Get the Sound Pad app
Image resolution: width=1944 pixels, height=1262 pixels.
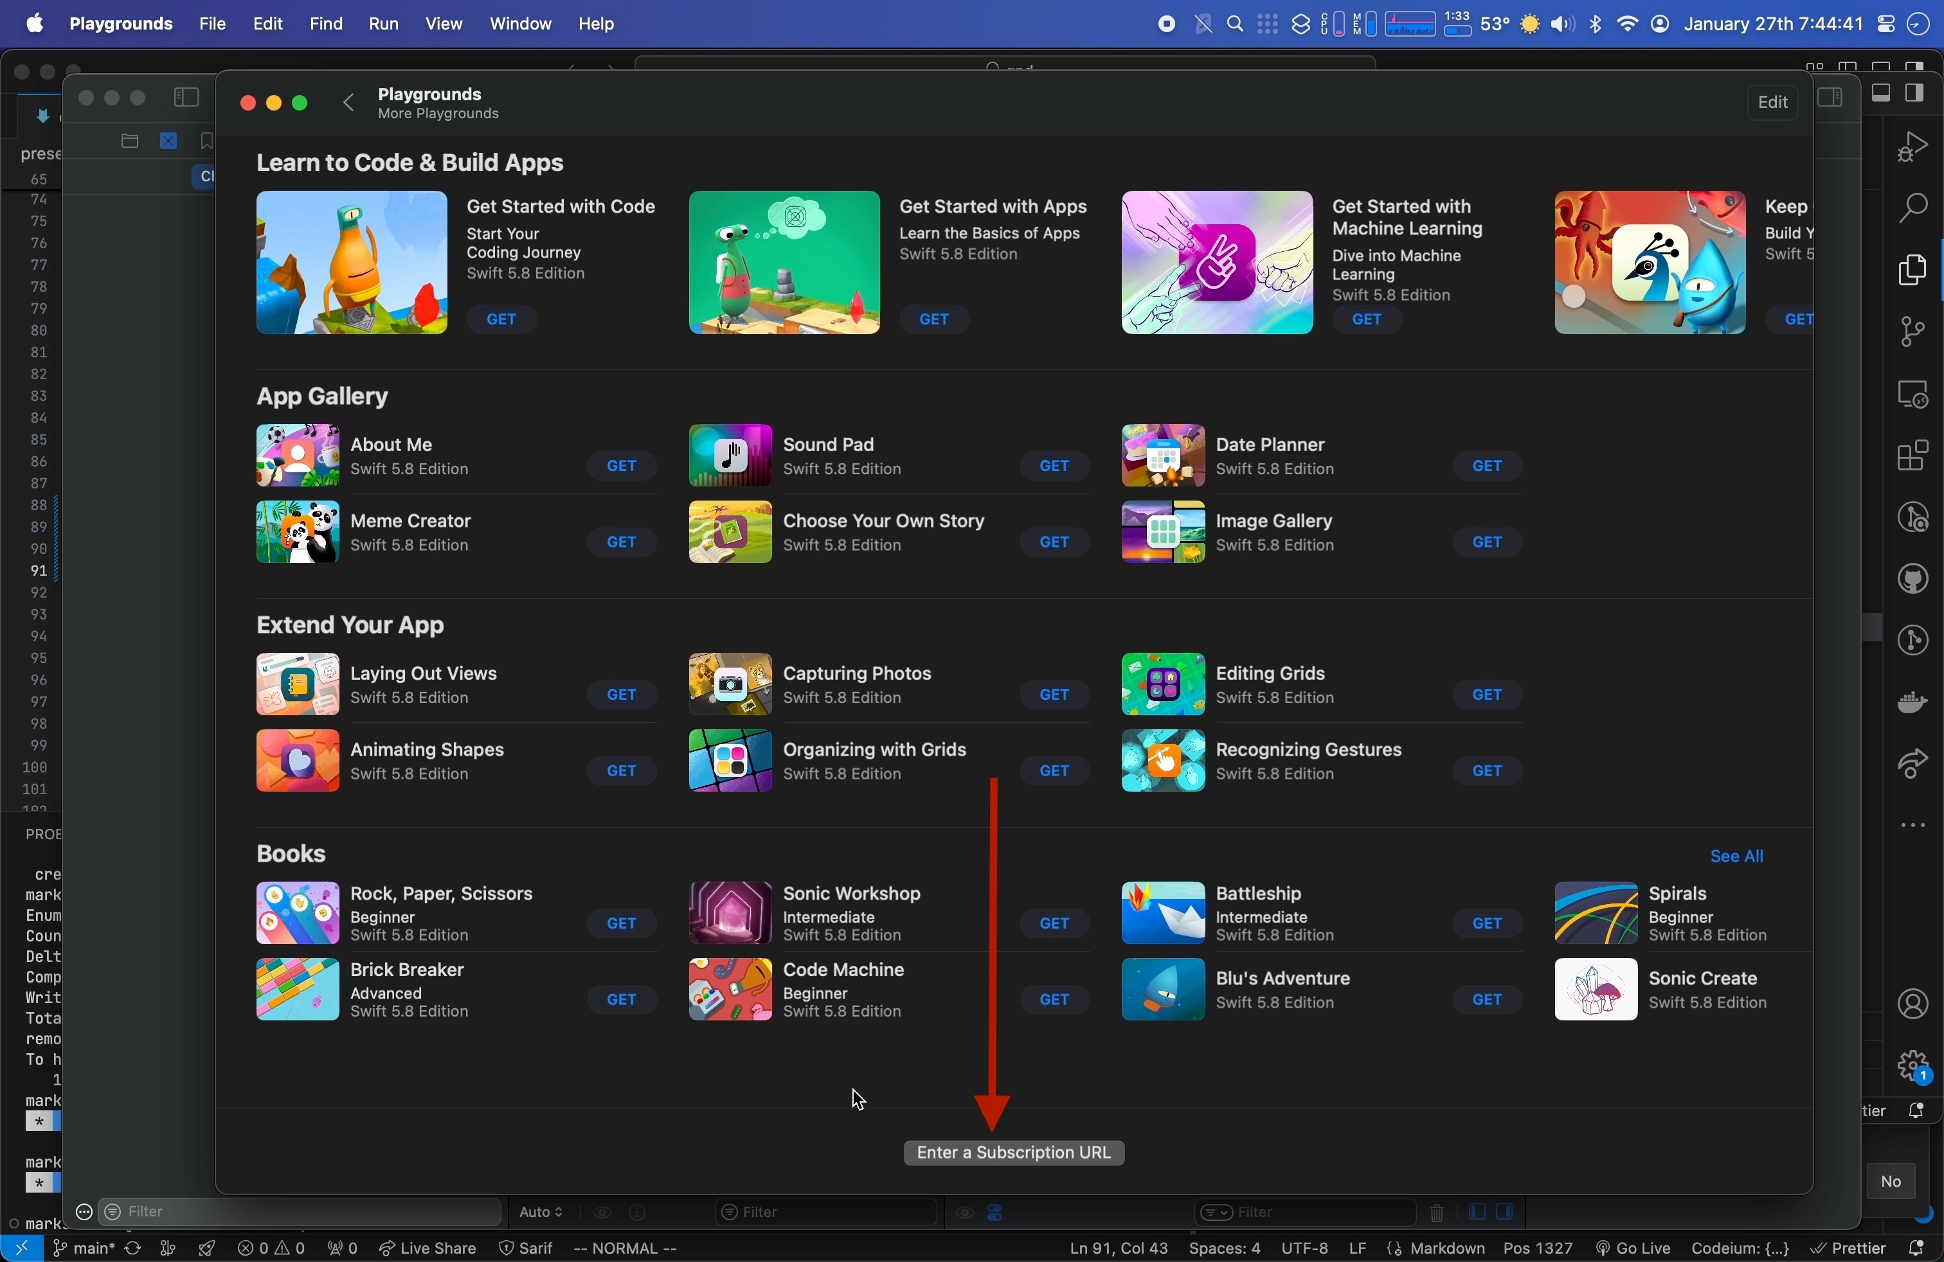1056,466
